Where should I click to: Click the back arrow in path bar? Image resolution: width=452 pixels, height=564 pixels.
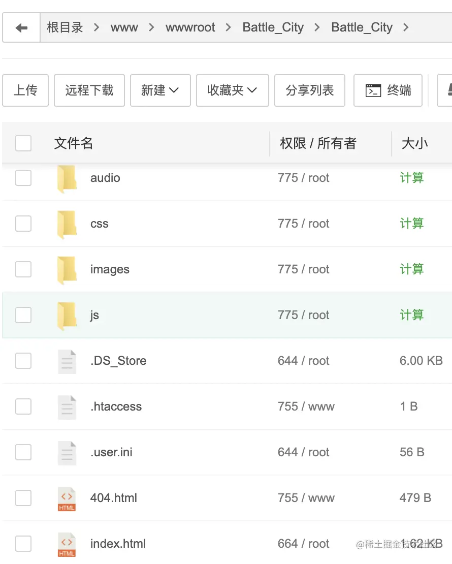click(21, 28)
